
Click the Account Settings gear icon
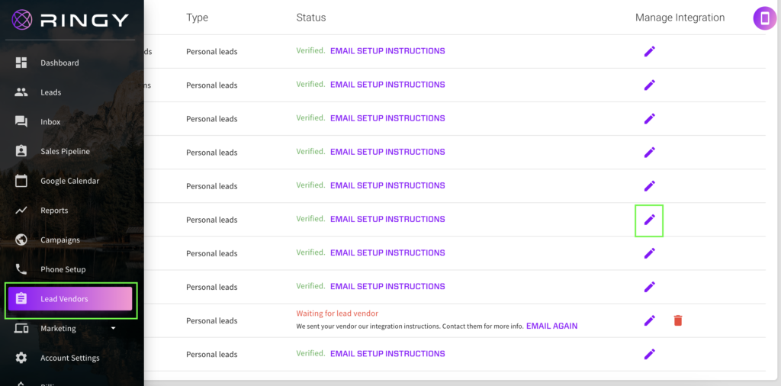click(x=21, y=358)
